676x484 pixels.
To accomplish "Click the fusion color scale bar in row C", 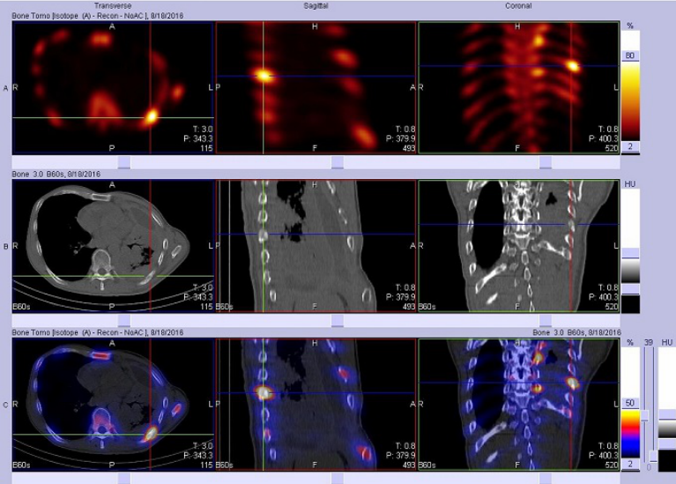I will tap(631, 432).
